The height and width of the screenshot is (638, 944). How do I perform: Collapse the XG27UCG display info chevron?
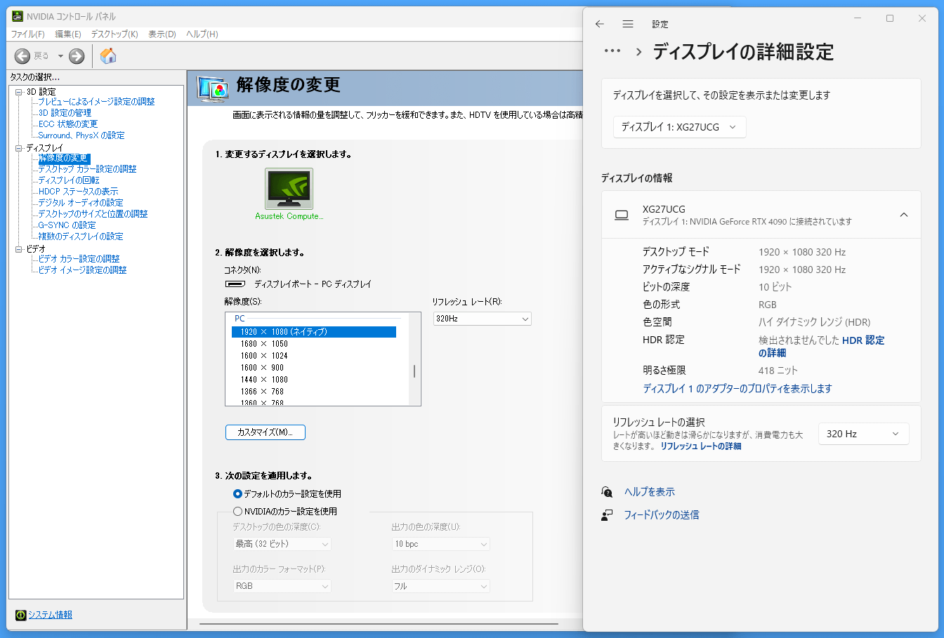click(904, 215)
